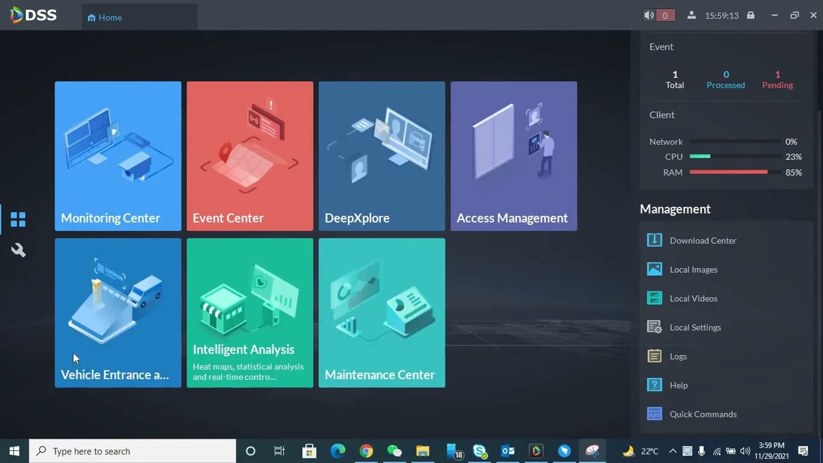823x463 pixels.
Task: Click the Windows search box
Action: [132, 451]
